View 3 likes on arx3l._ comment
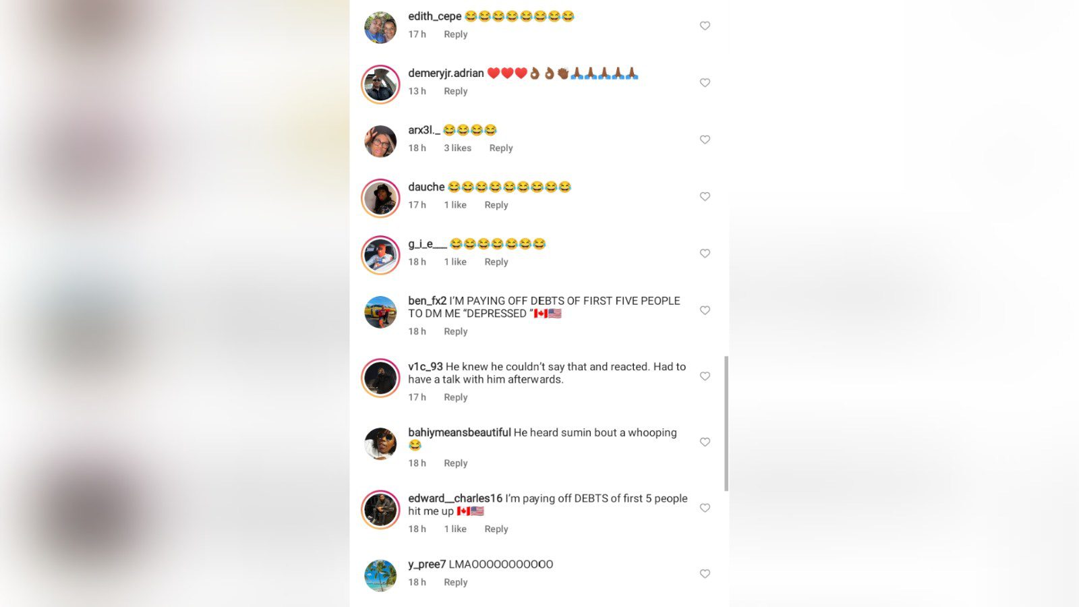1079x607 pixels. click(457, 148)
